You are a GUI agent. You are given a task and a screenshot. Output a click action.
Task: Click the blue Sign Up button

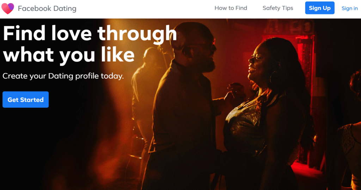[320, 8]
